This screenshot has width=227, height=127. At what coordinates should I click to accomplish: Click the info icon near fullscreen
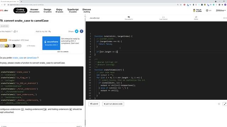click(219, 104)
